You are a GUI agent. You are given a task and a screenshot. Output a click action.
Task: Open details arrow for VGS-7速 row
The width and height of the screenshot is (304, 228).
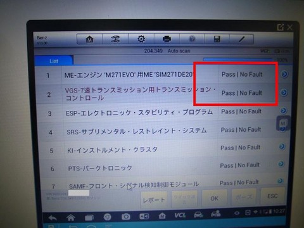[284, 92]
